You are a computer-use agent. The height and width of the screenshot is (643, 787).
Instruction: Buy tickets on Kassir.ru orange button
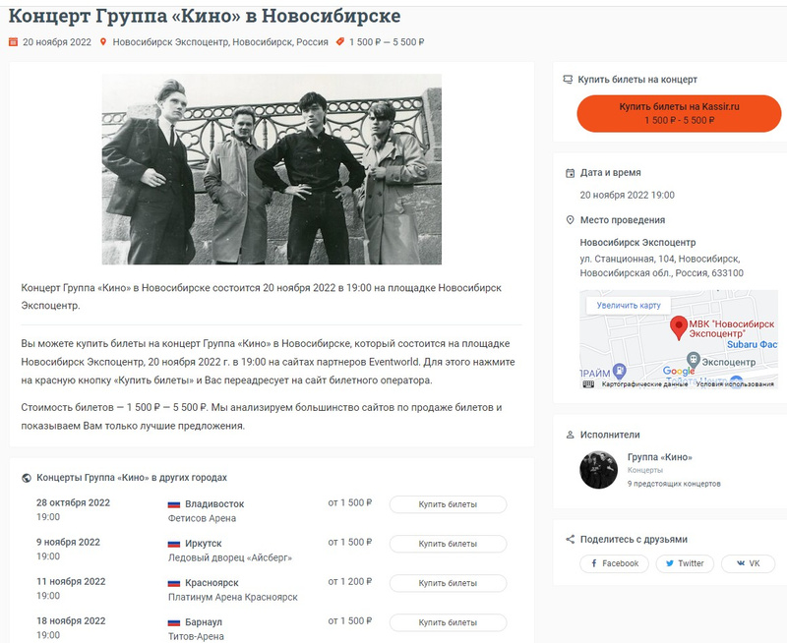679,113
